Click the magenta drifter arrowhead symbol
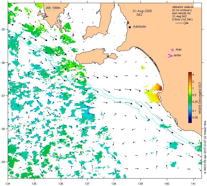This screenshot has height=186, width=207. coord(170,56)
